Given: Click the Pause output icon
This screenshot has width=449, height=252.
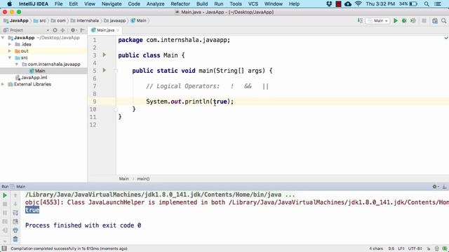Looking at the screenshot, I should coord(5,213).
